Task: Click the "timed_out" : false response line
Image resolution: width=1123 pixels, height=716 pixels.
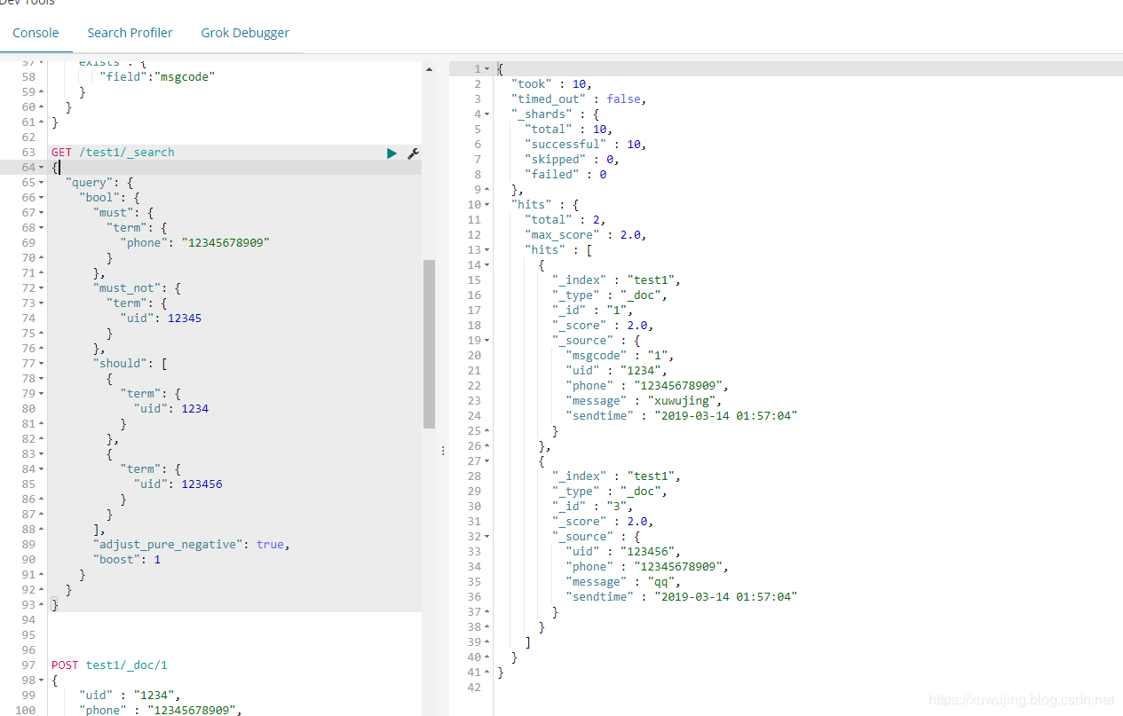Action: tap(579, 99)
